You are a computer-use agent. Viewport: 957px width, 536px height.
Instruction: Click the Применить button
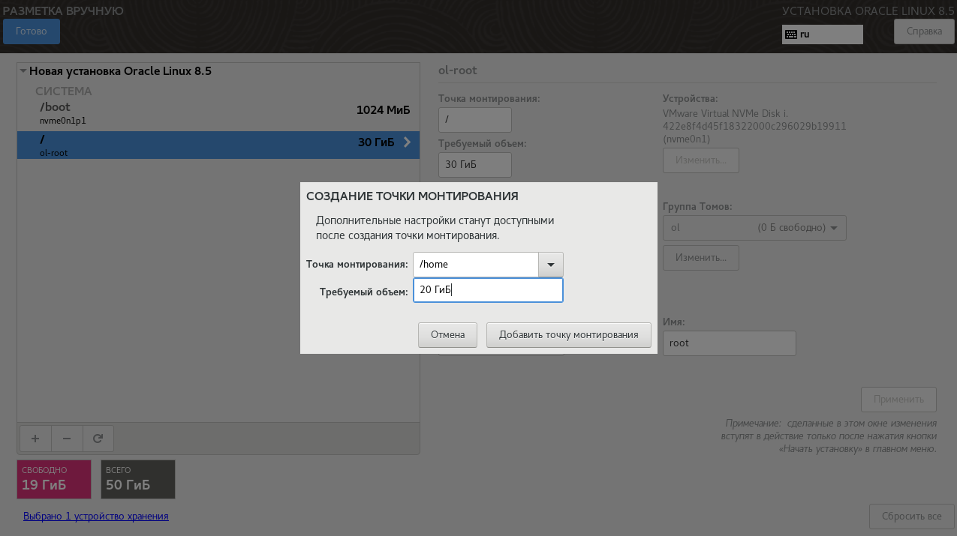tap(898, 400)
